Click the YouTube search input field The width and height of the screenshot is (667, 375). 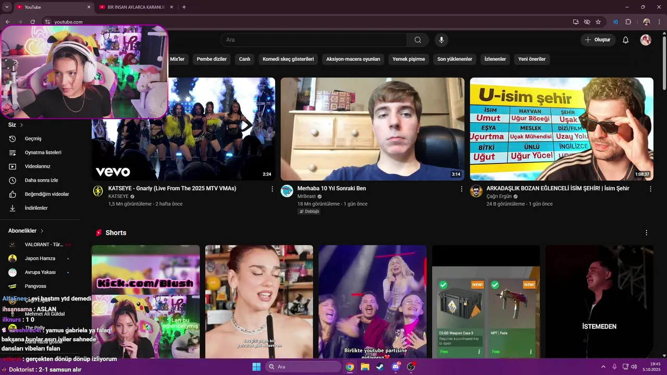tap(314, 40)
